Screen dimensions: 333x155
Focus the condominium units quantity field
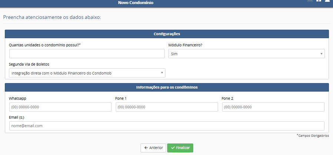pyautogui.click(x=87, y=54)
